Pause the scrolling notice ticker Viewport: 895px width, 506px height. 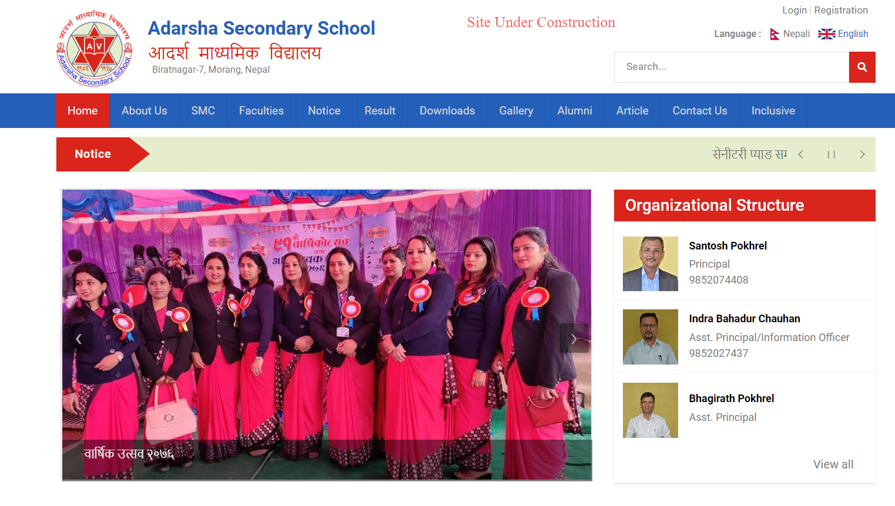pos(831,154)
